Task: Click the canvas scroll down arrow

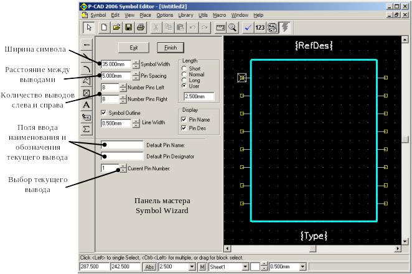Action: tap(405, 241)
